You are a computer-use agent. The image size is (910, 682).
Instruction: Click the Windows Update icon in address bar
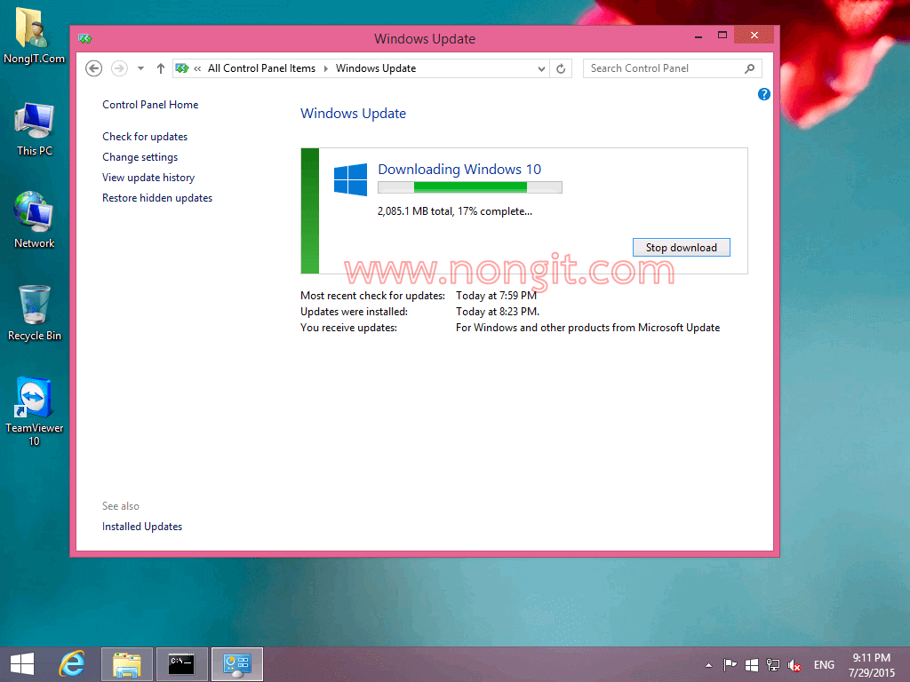(182, 68)
